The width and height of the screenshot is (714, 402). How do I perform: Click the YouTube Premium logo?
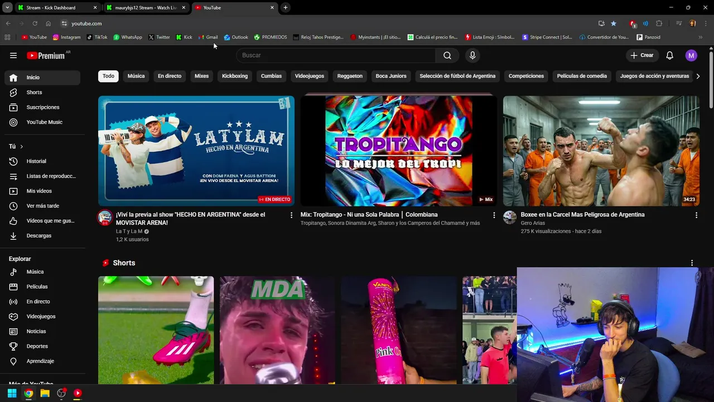point(47,55)
